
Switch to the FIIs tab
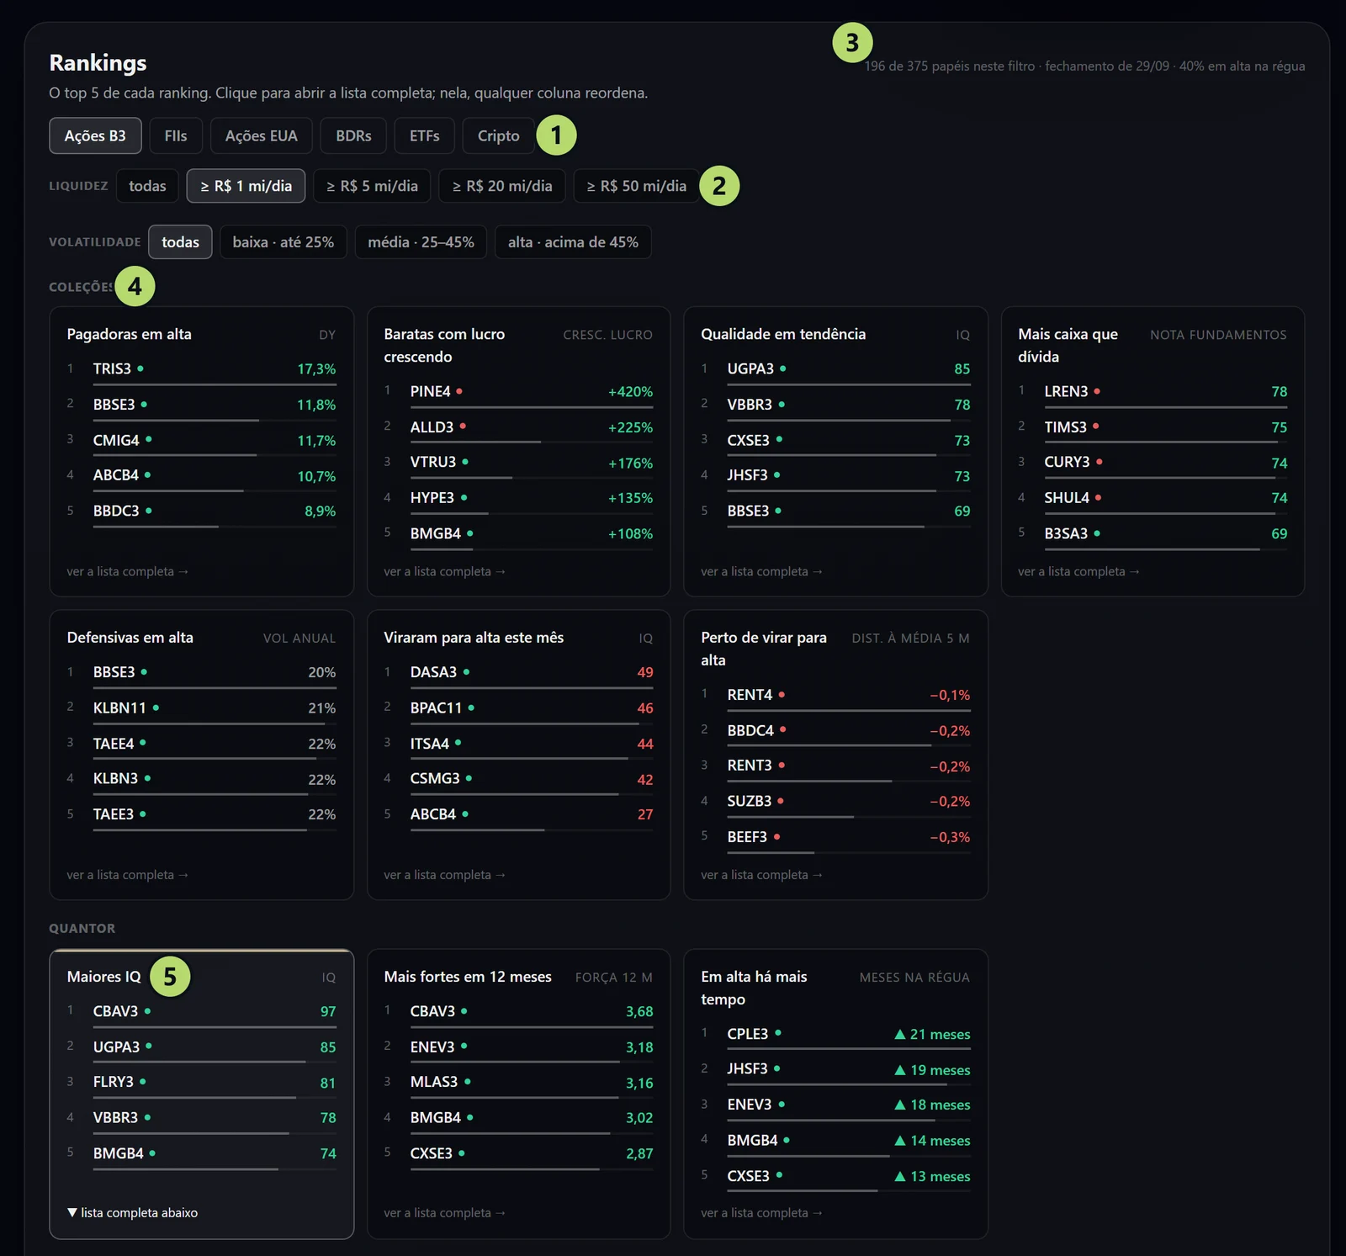pos(176,135)
